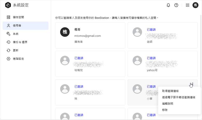The width and height of the screenshot is (202, 120).
Task: Click the 哈梅兒 description text
Action: (78, 70)
